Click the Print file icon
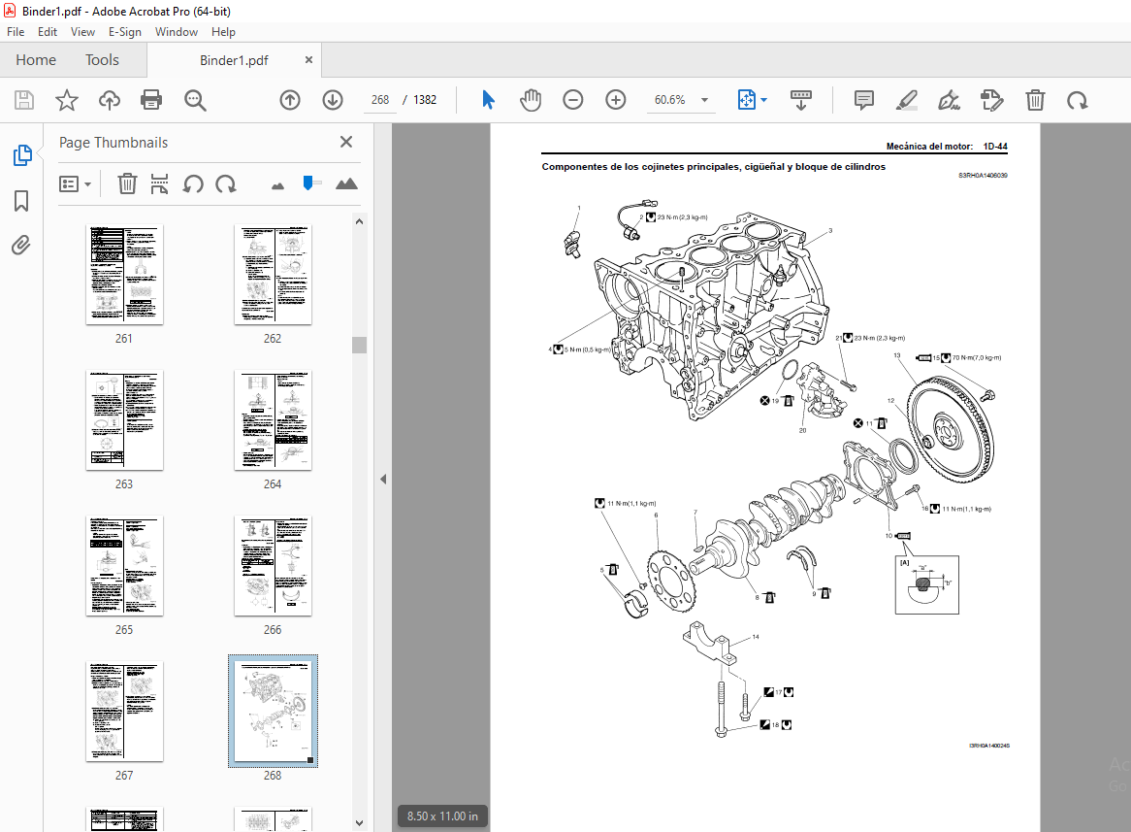 151,100
